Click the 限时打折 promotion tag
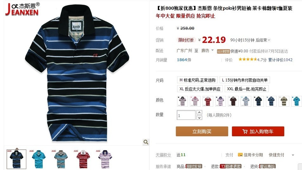Viewport: 302px width, 170px height. tap(186, 40)
